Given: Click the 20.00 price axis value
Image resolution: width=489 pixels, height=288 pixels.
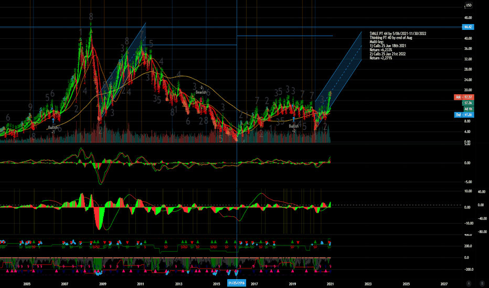Looking at the screenshot, I should [x=468, y=90].
